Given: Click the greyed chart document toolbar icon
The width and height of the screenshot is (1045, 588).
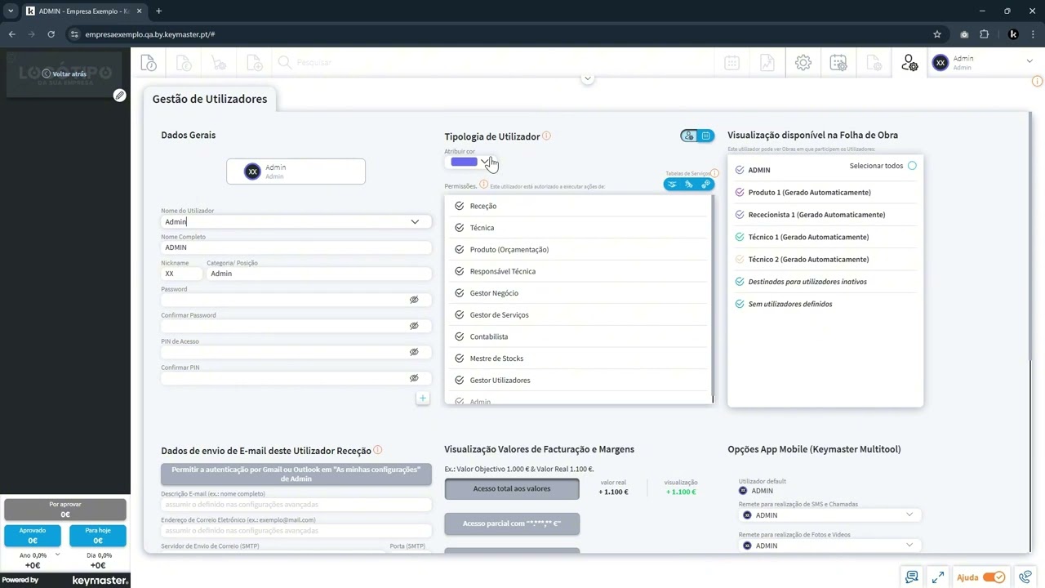Looking at the screenshot, I should point(767,63).
